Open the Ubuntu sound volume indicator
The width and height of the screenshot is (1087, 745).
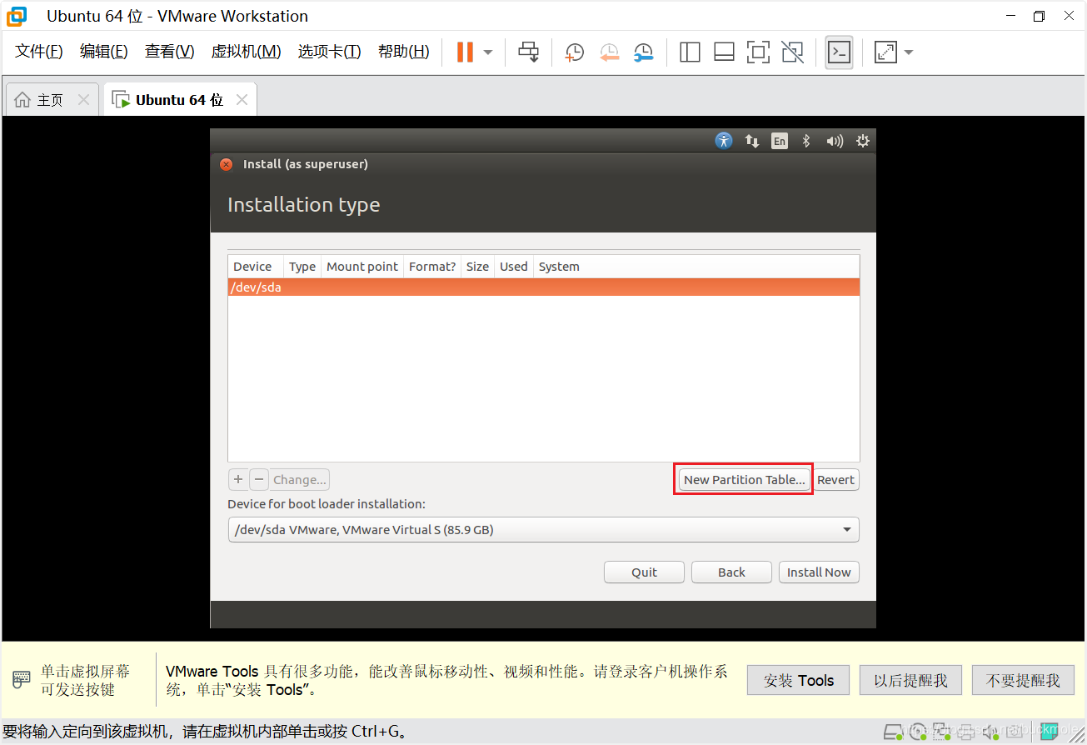(x=835, y=141)
